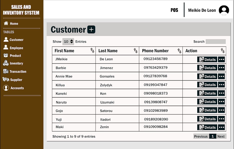Click the Transaction icon in sidebar

pyautogui.click(x=6, y=71)
